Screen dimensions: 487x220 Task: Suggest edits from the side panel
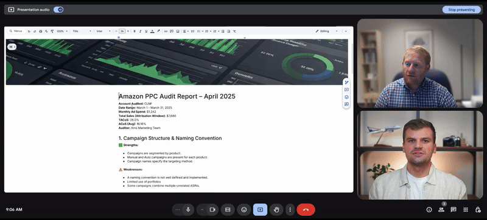coord(346,105)
